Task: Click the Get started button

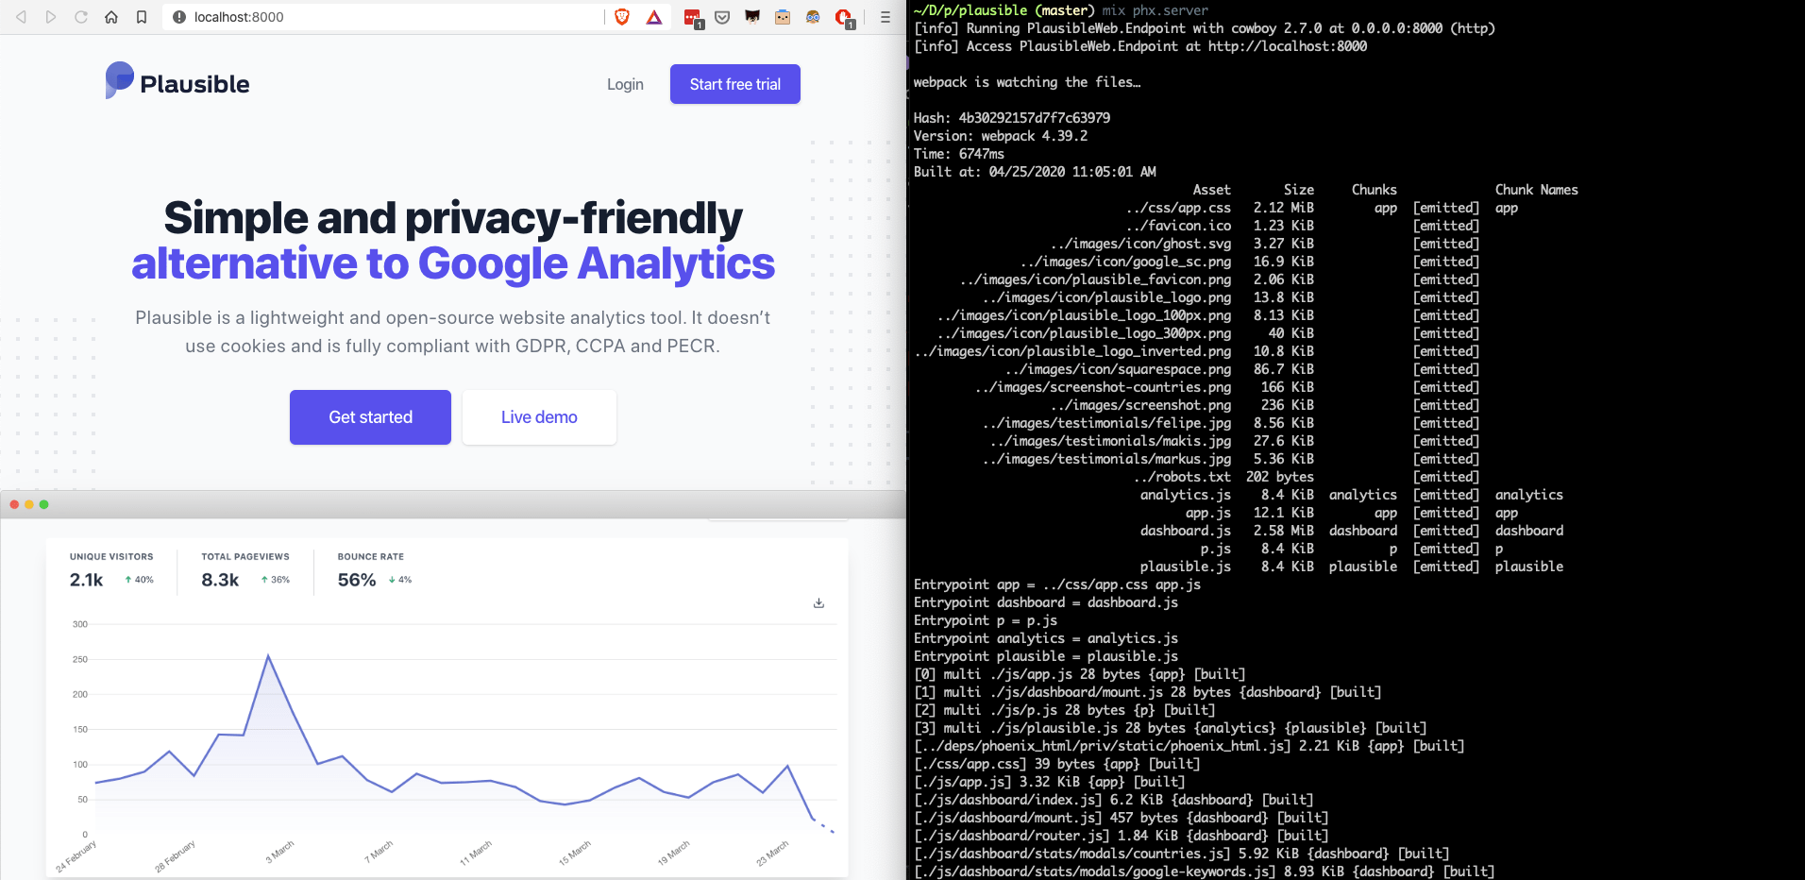Action: 370,417
